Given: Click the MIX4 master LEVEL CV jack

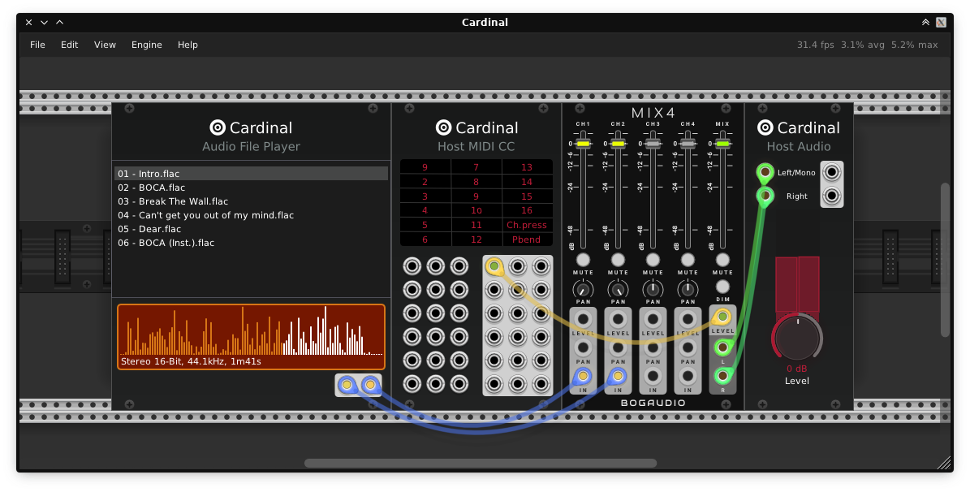Looking at the screenshot, I should [x=722, y=317].
